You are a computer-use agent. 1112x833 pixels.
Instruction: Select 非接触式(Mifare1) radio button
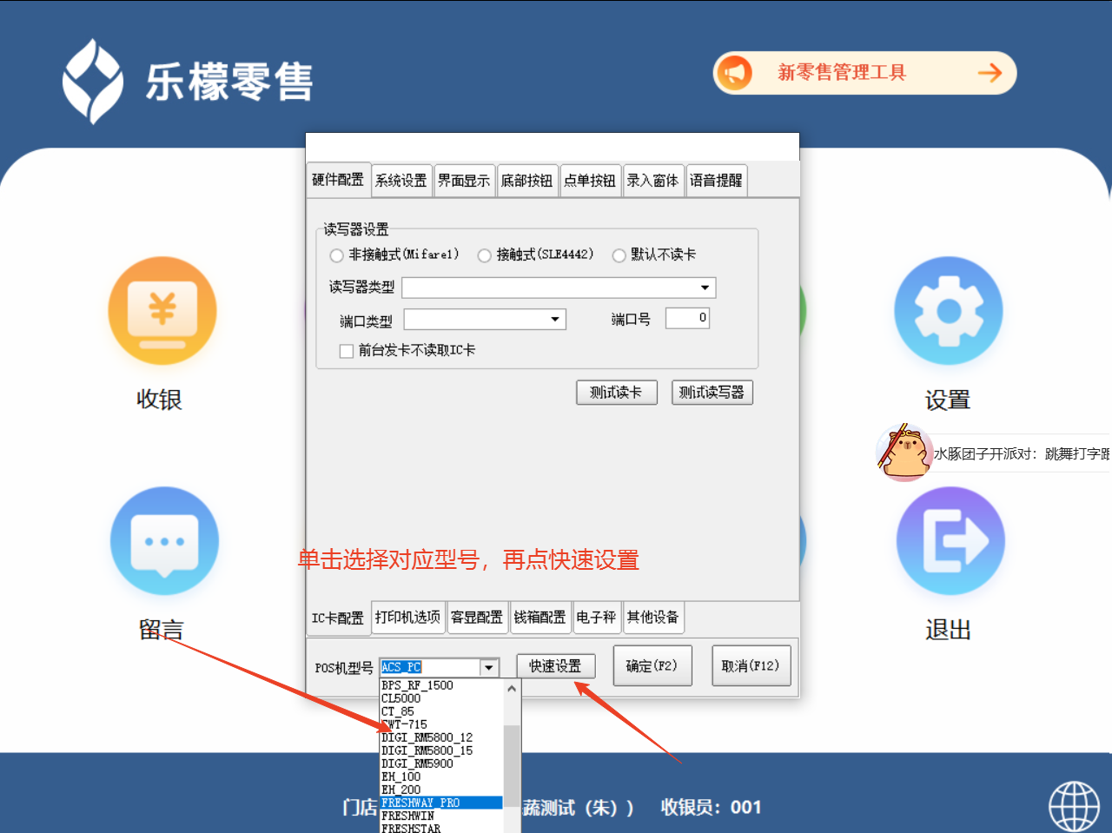(336, 255)
